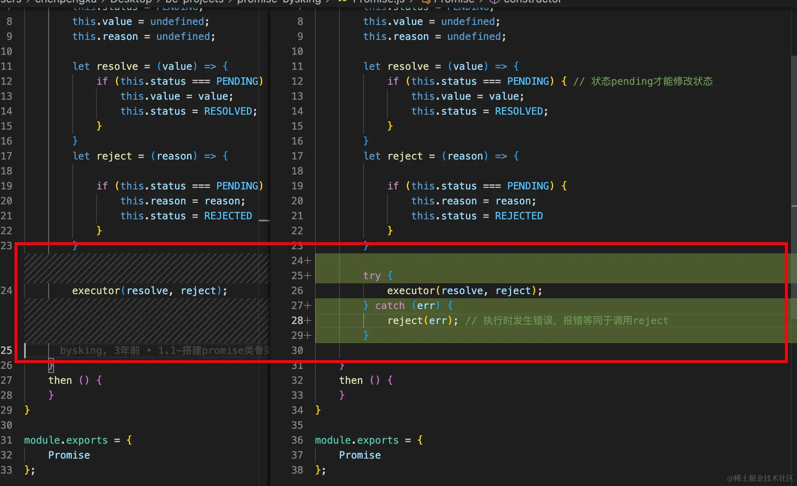Click this.value = value; in modified pane
This screenshot has width=797, height=486.
coord(467,96)
